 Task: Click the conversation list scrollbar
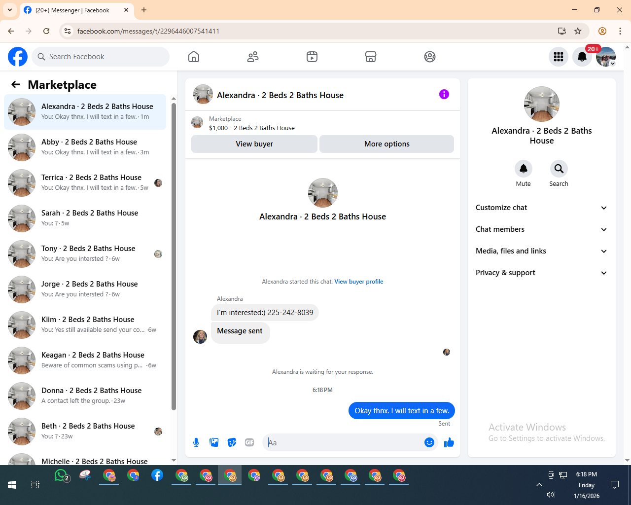pos(174,256)
